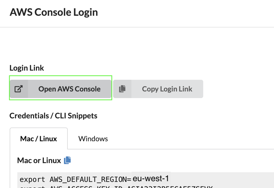The image size is (274, 188).
Task: Click the Mac or Linux heading text
Action: click(39, 161)
